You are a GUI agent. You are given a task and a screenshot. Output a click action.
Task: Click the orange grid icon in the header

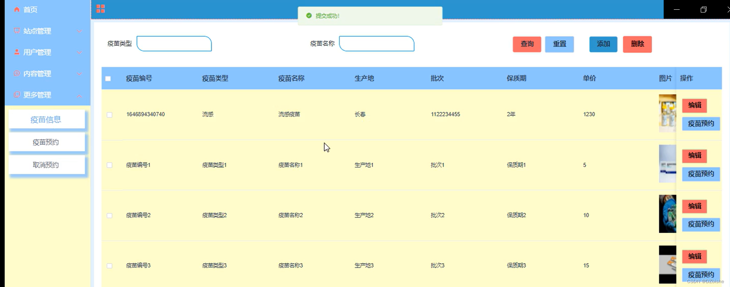coord(101,9)
